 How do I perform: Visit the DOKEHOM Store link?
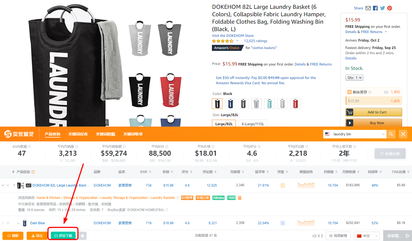[233, 36]
